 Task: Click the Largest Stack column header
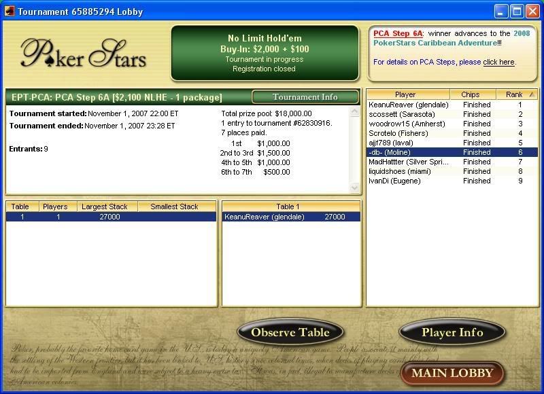coord(100,207)
